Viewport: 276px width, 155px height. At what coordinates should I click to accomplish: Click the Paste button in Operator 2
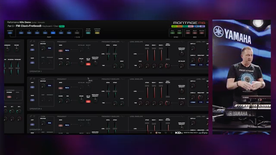click(32, 100)
